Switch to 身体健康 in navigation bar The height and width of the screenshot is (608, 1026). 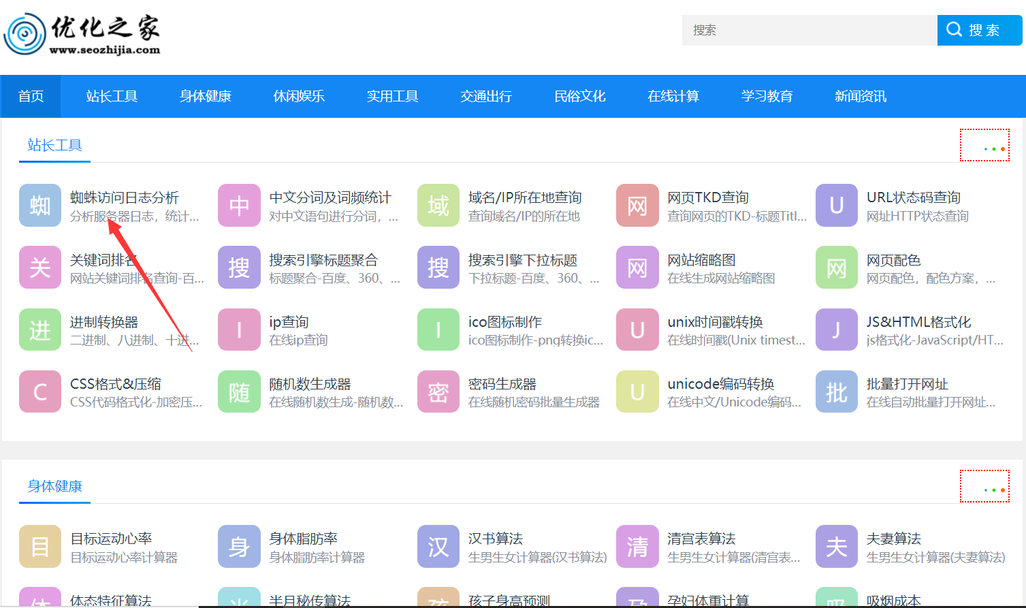(205, 96)
